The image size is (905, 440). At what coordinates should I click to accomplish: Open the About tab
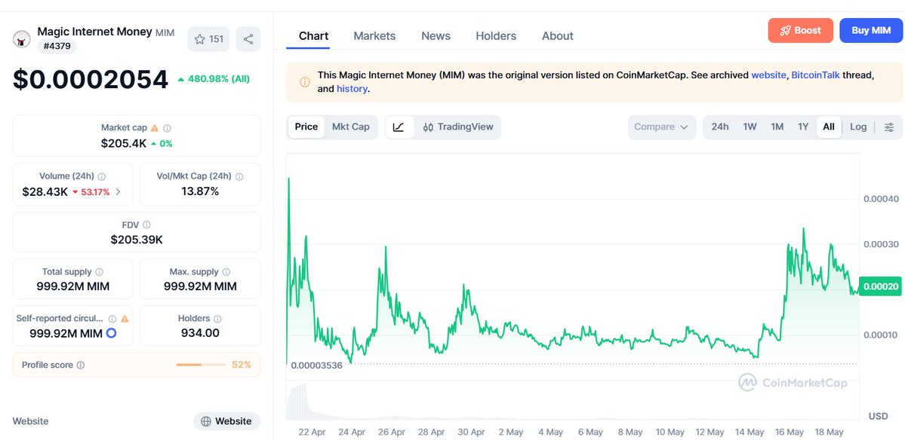(558, 35)
